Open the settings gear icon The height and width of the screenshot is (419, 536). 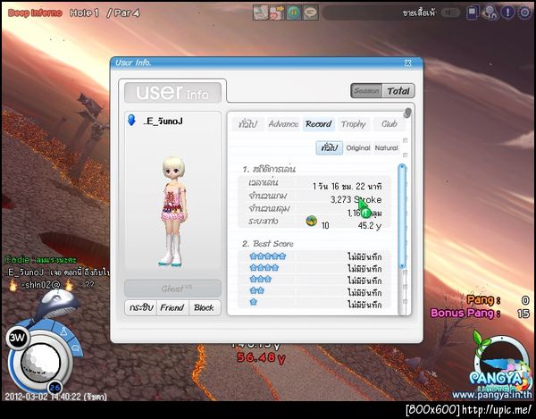pos(524,13)
